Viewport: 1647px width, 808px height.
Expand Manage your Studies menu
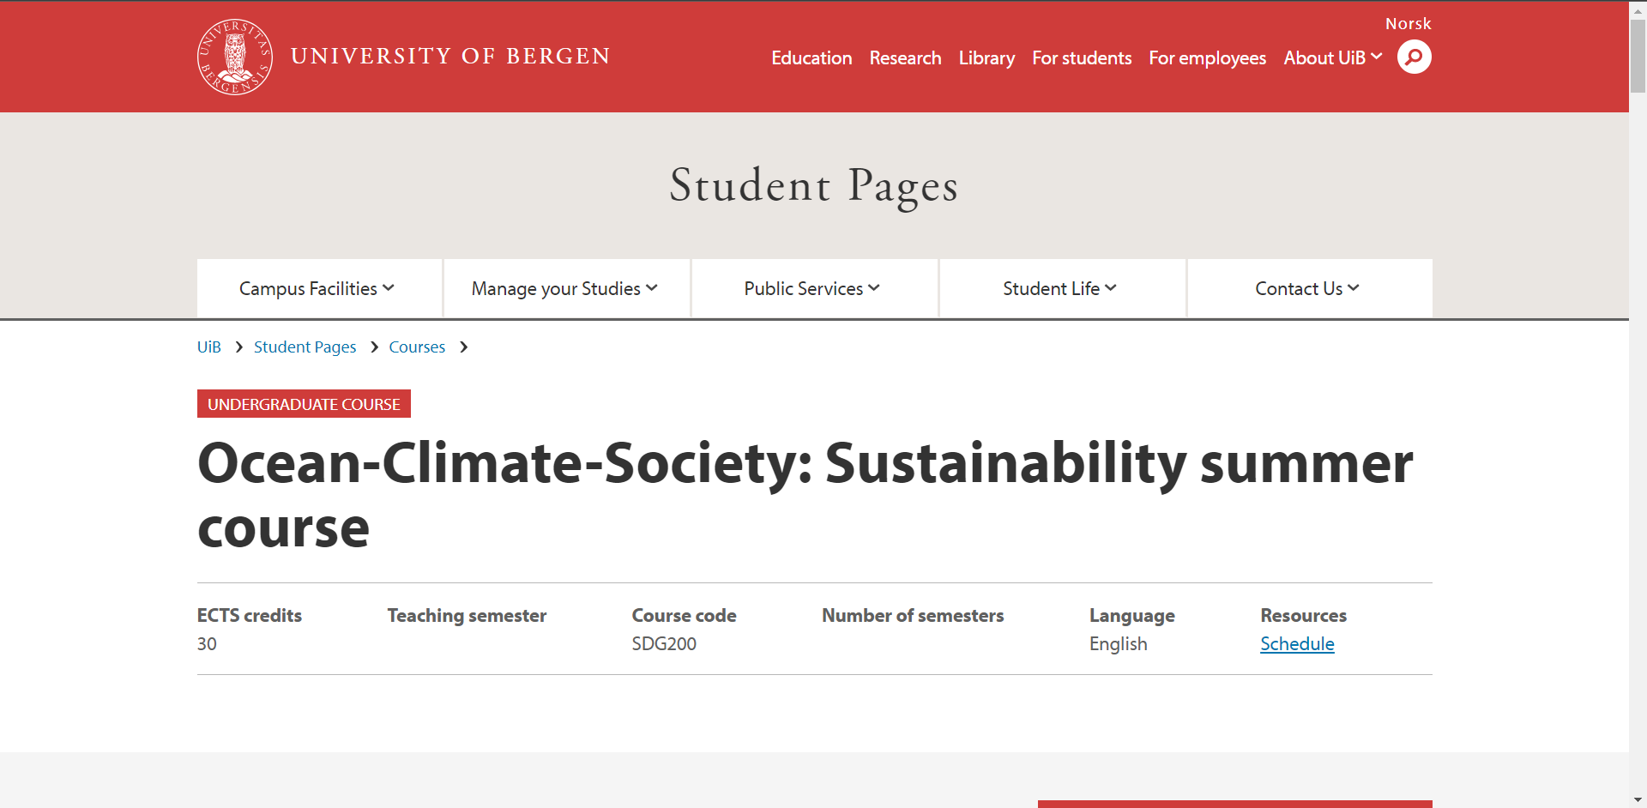566,288
